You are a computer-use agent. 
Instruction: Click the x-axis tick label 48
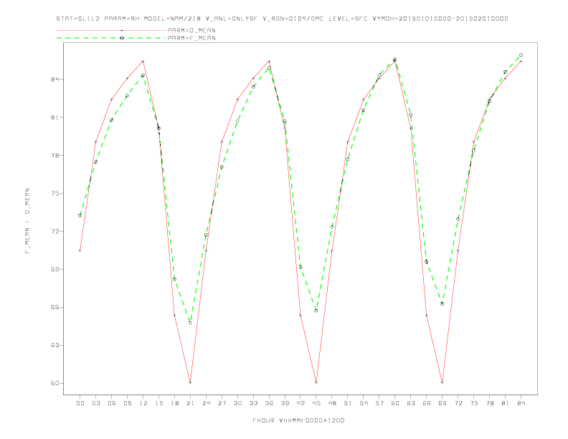coord(332,403)
